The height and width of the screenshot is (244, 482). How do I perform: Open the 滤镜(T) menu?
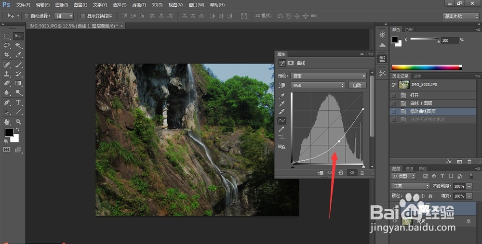139,5
